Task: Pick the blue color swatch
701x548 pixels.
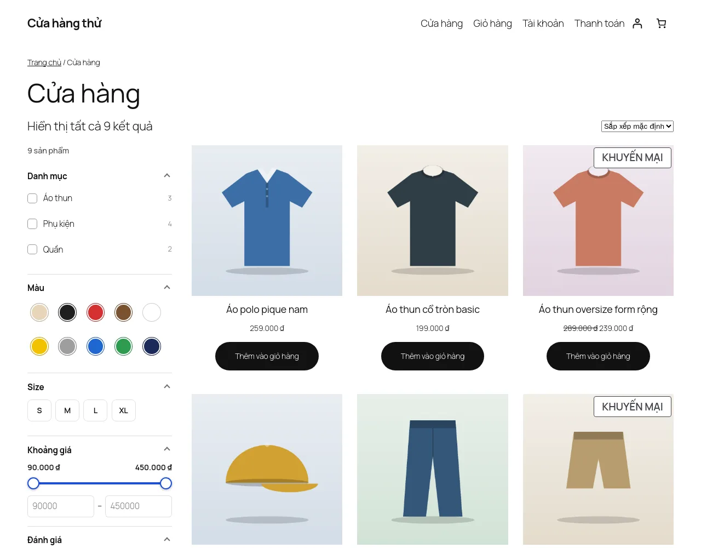Action: (x=96, y=346)
